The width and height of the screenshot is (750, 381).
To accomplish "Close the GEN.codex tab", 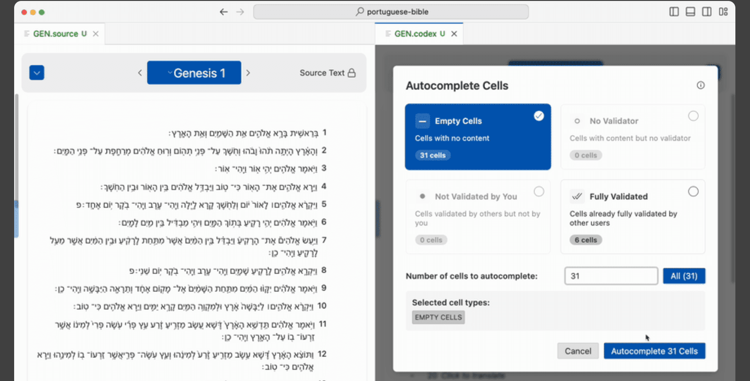I will click(x=454, y=33).
